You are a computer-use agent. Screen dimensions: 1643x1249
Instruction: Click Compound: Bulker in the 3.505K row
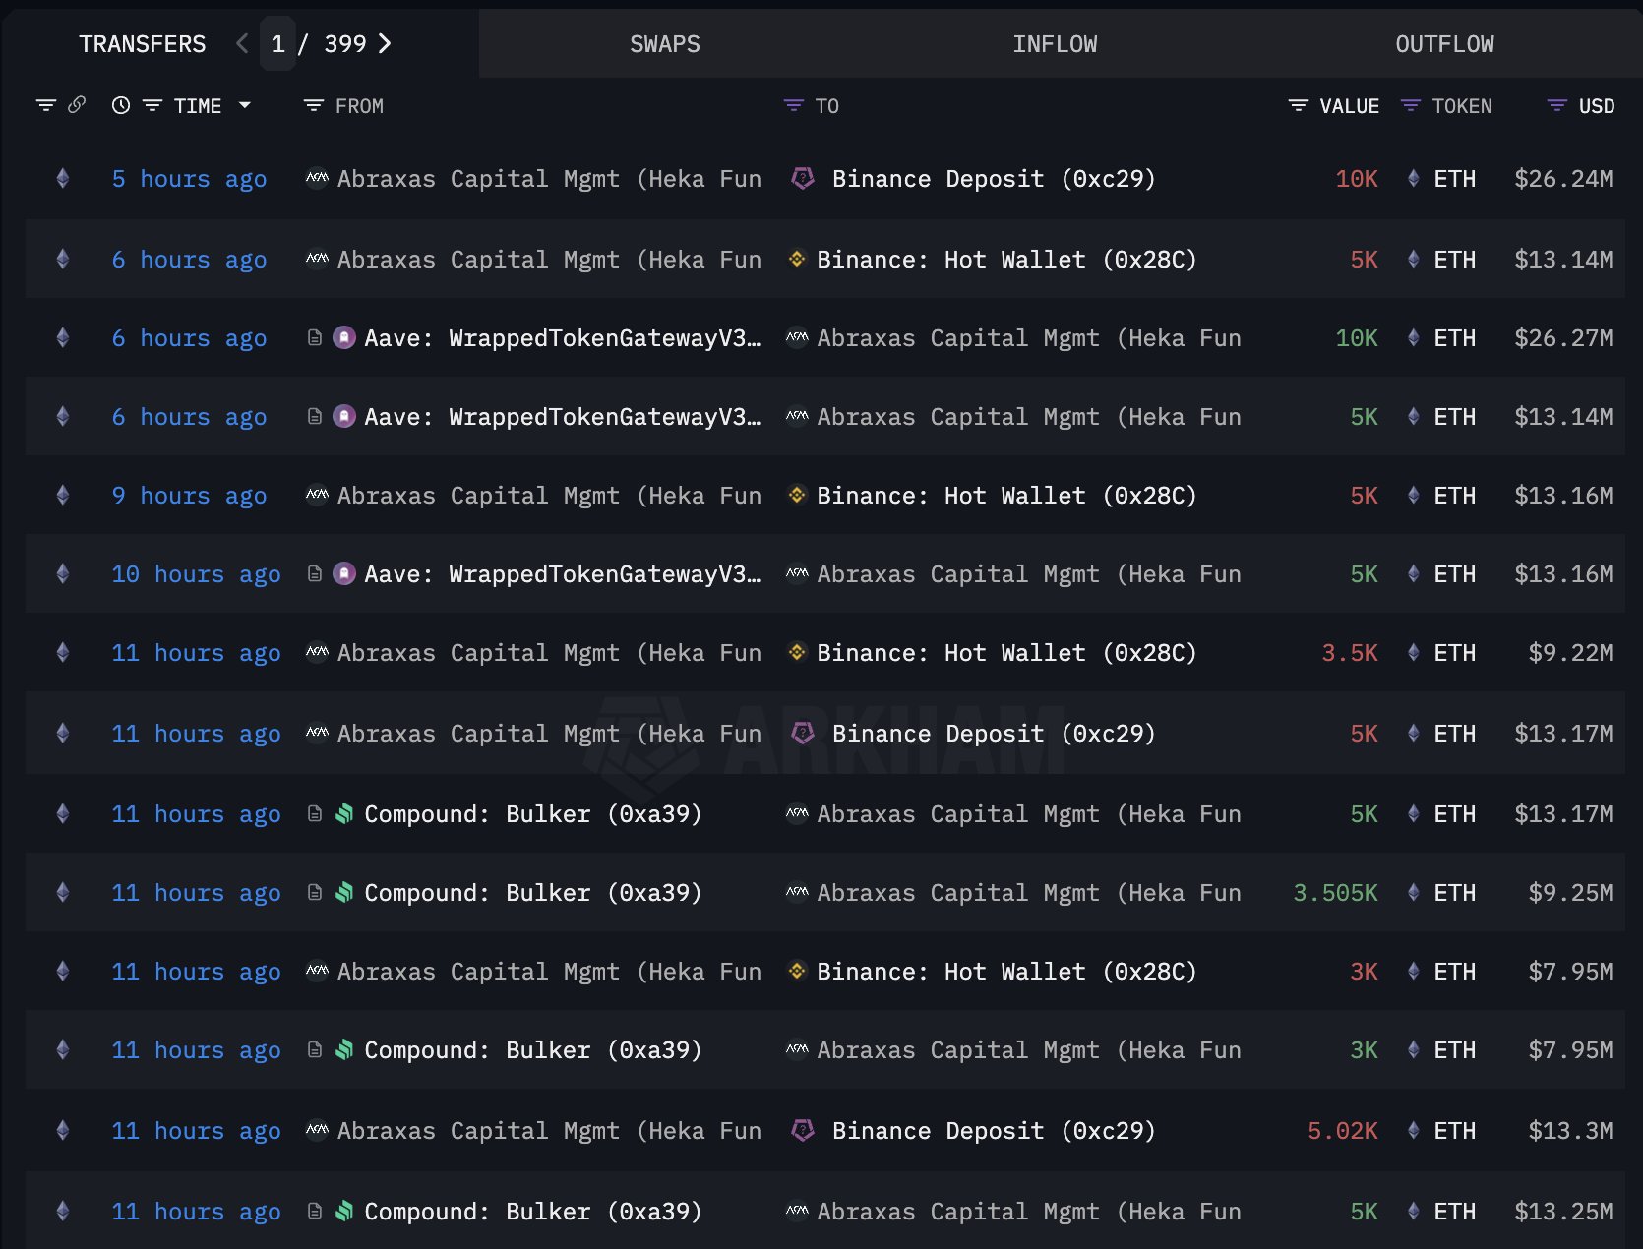[533, 893]
